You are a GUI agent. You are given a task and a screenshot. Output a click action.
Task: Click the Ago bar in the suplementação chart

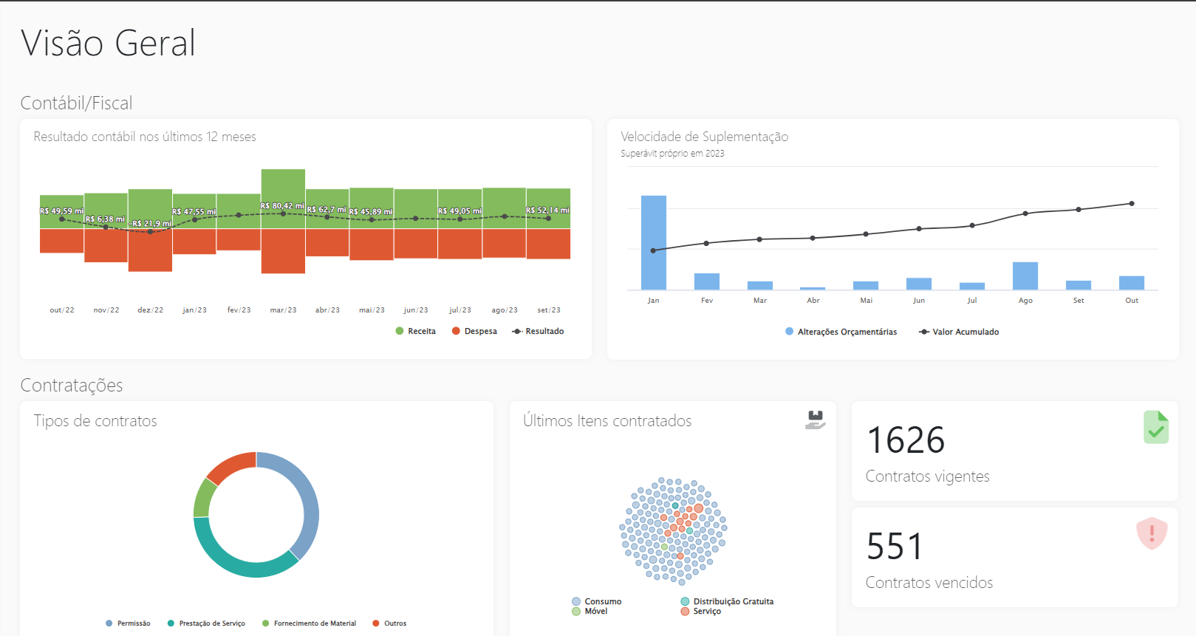(x=1025, y=276)
